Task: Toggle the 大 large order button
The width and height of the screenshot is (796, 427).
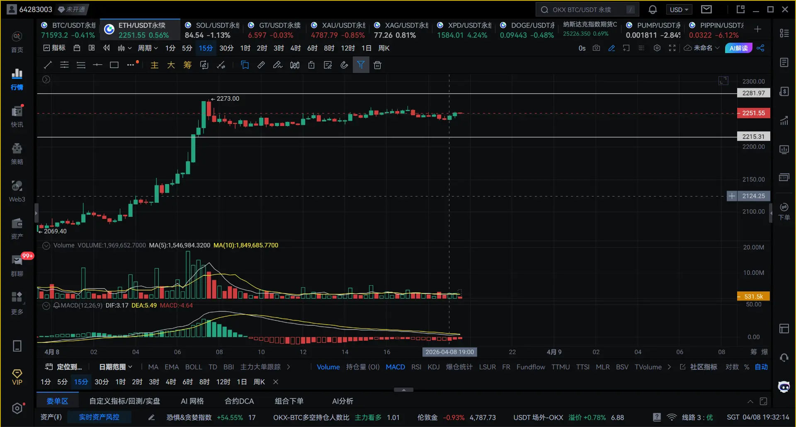Action: pyautogui.click(x=171, y=65)
